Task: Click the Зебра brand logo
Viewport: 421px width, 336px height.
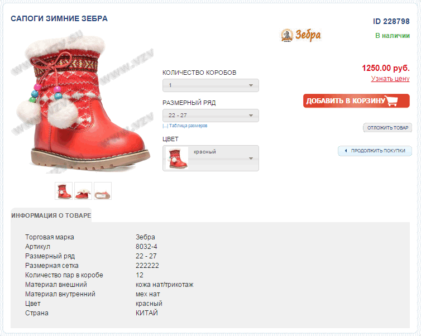Action: [301, 35]
